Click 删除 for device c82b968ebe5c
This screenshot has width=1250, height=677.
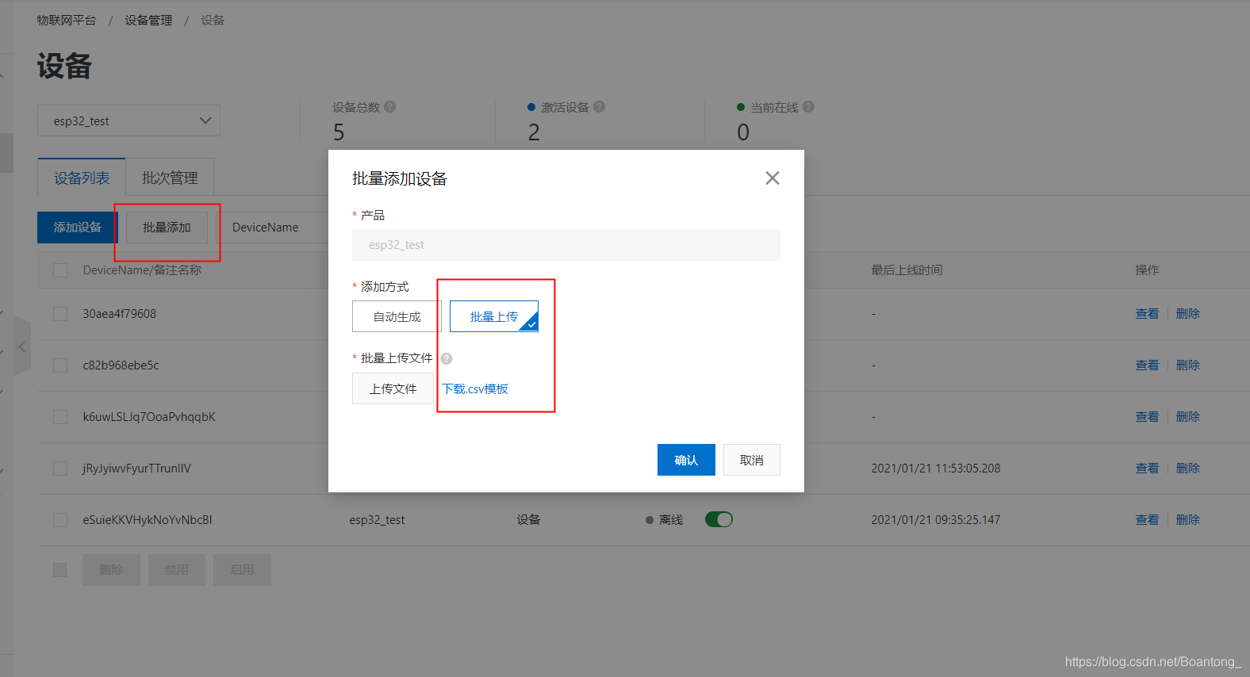[x=1187, y=365]
